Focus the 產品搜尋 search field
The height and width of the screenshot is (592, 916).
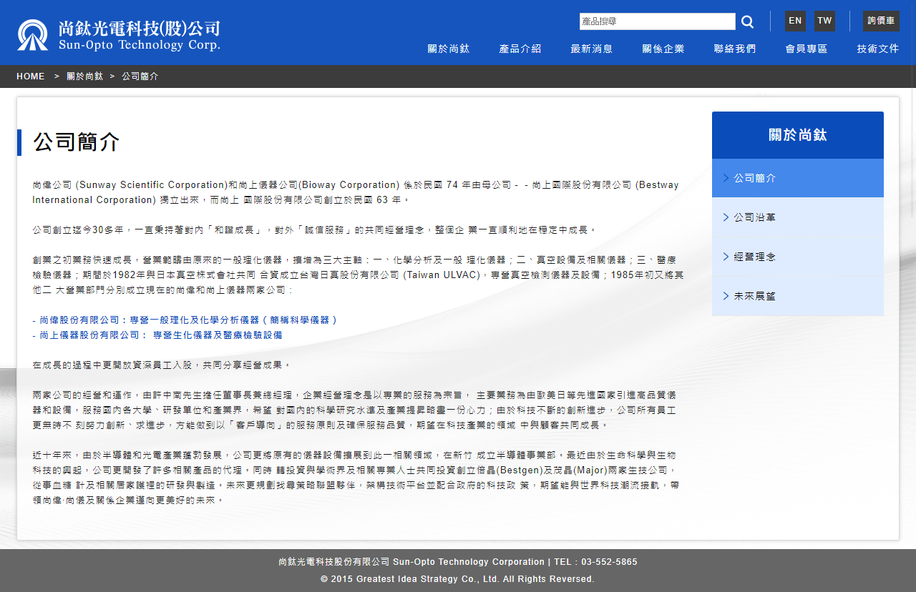(x=658, y=21)
